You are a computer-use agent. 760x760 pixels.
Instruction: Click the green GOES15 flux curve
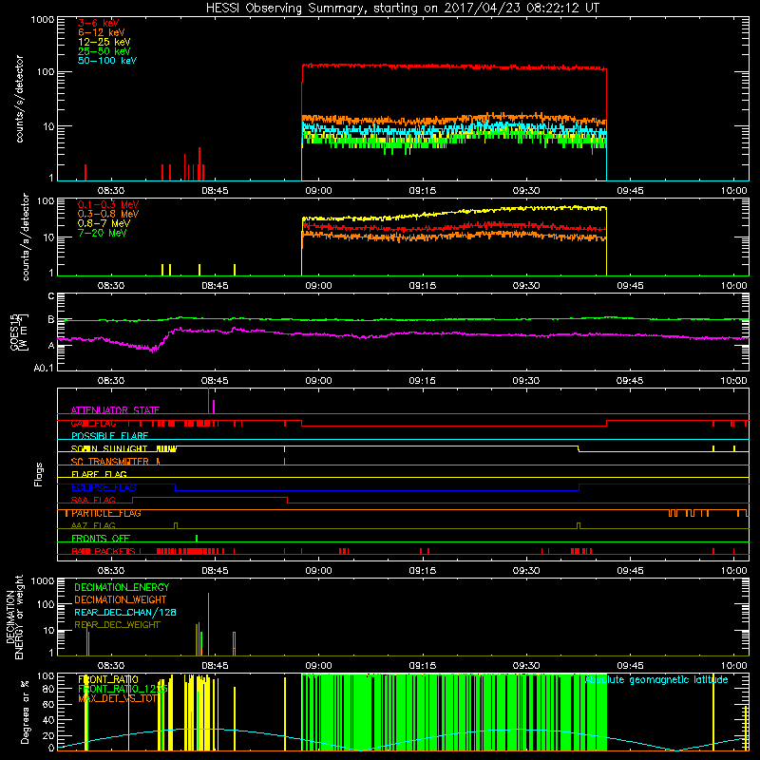point(402,319)
